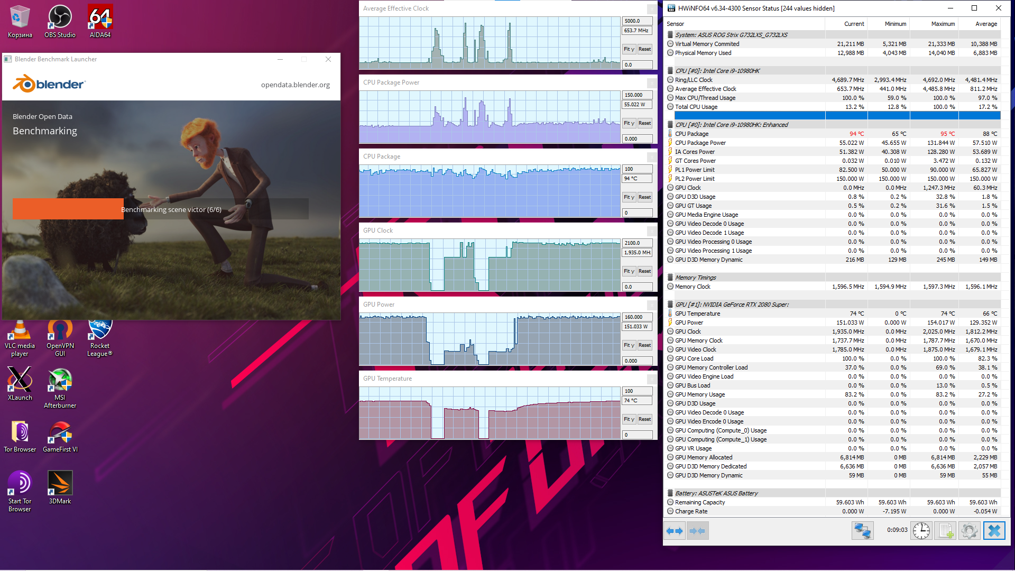Select the Memory Clock row
The height and width of the screenshot is (571, 1015).
click(x=833, y=287)
